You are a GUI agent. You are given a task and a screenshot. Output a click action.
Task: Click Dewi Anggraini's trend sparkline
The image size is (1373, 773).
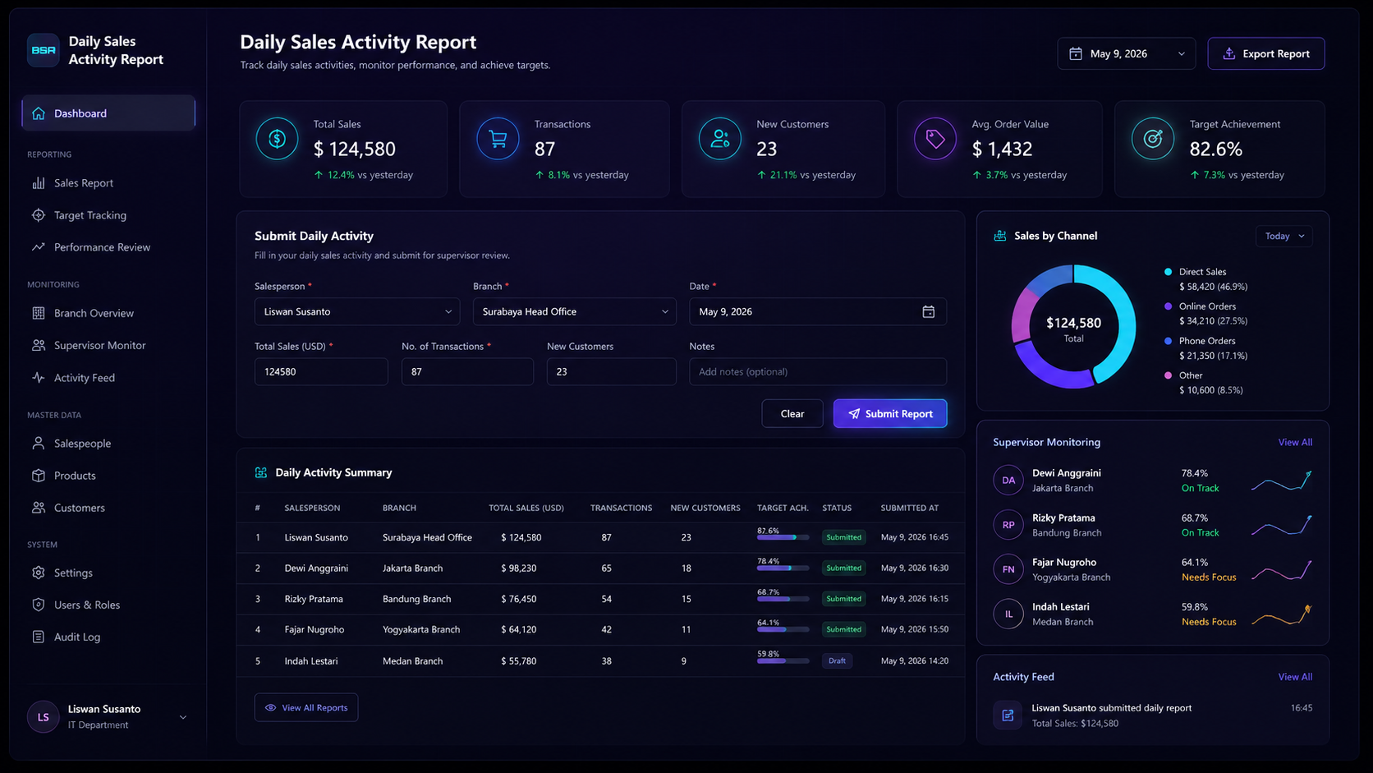(1282, 481)
